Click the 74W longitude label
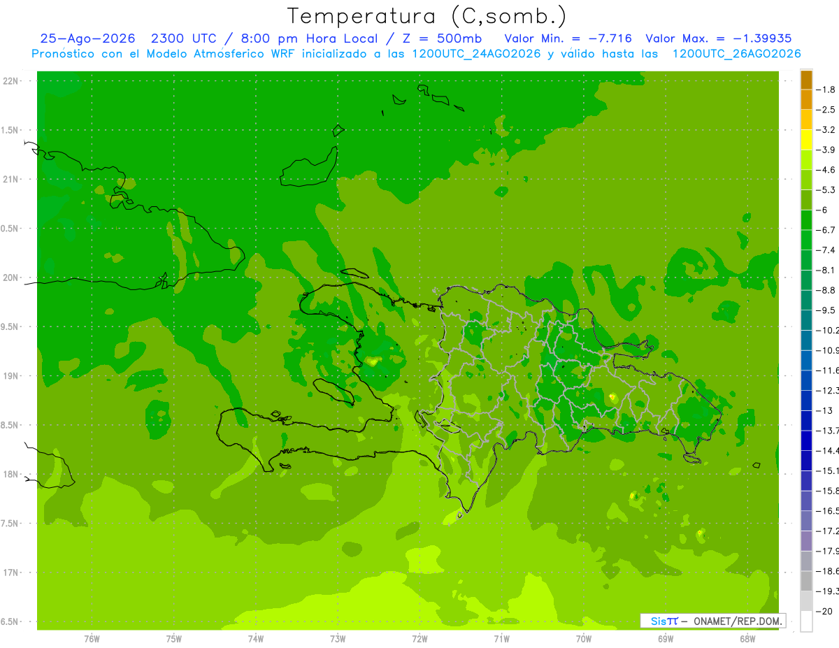Viewport: 839px width, 648px height. 256,639
